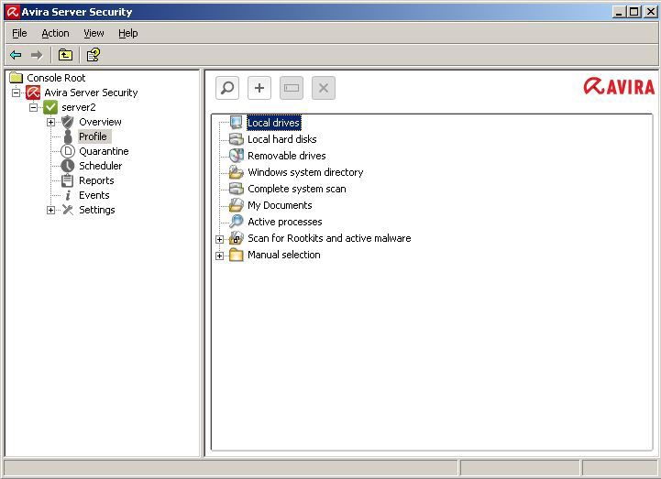
Task: Open the File menu
Action: [x=19, y=33]
